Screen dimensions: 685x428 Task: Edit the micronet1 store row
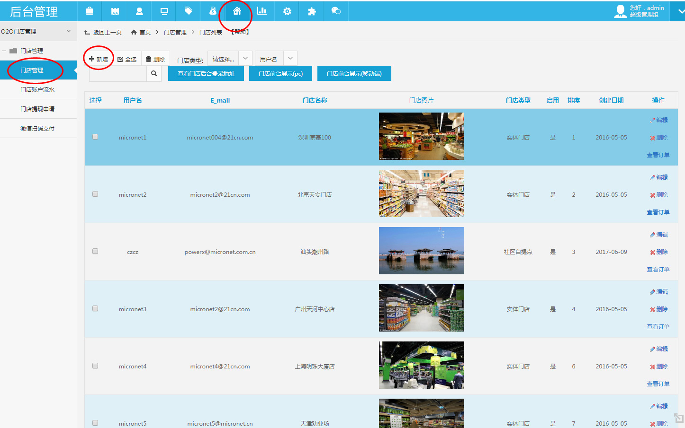point(659,120)
